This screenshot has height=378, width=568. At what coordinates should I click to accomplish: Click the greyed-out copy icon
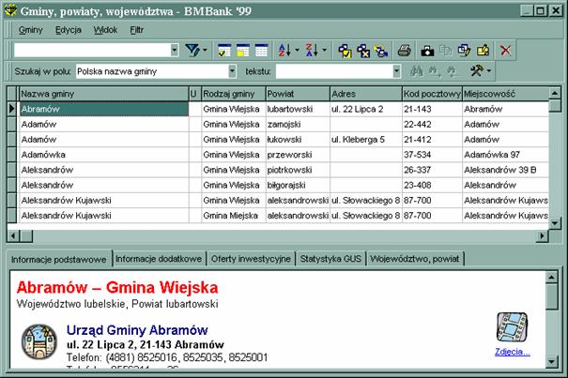(445, 51)
